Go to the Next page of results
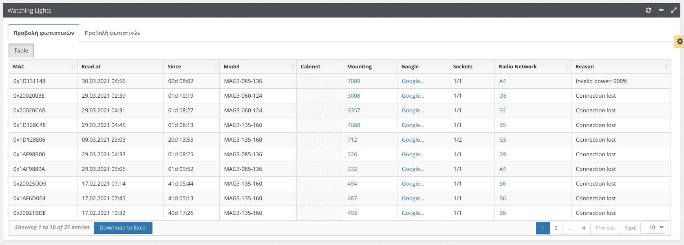Viewport: 684px width, 245px height. pyautogui.click(x=630, y=228)
